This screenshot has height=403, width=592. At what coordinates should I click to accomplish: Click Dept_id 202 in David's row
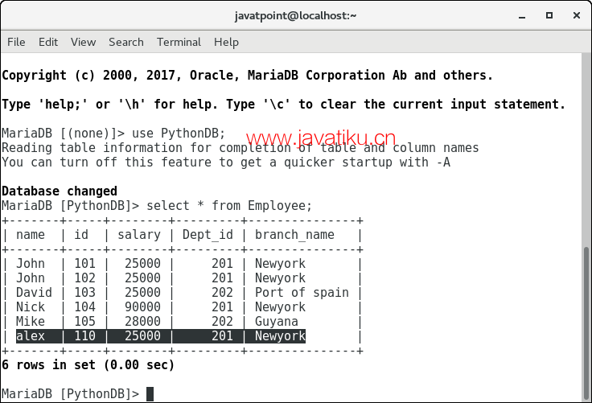222,292
